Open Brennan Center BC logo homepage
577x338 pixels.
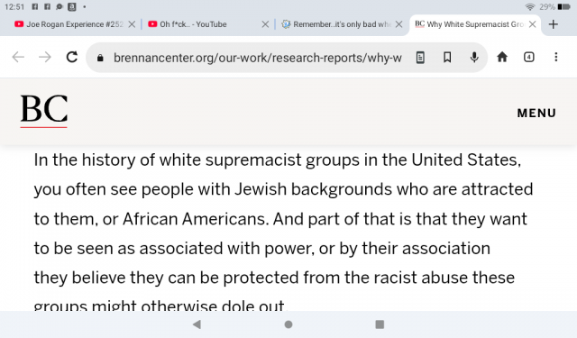click(x=44, y=110)
